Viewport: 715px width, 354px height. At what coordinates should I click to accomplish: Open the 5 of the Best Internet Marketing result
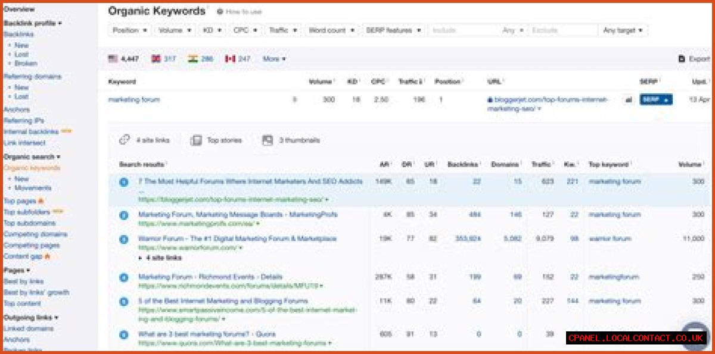[x=223, y=301]
